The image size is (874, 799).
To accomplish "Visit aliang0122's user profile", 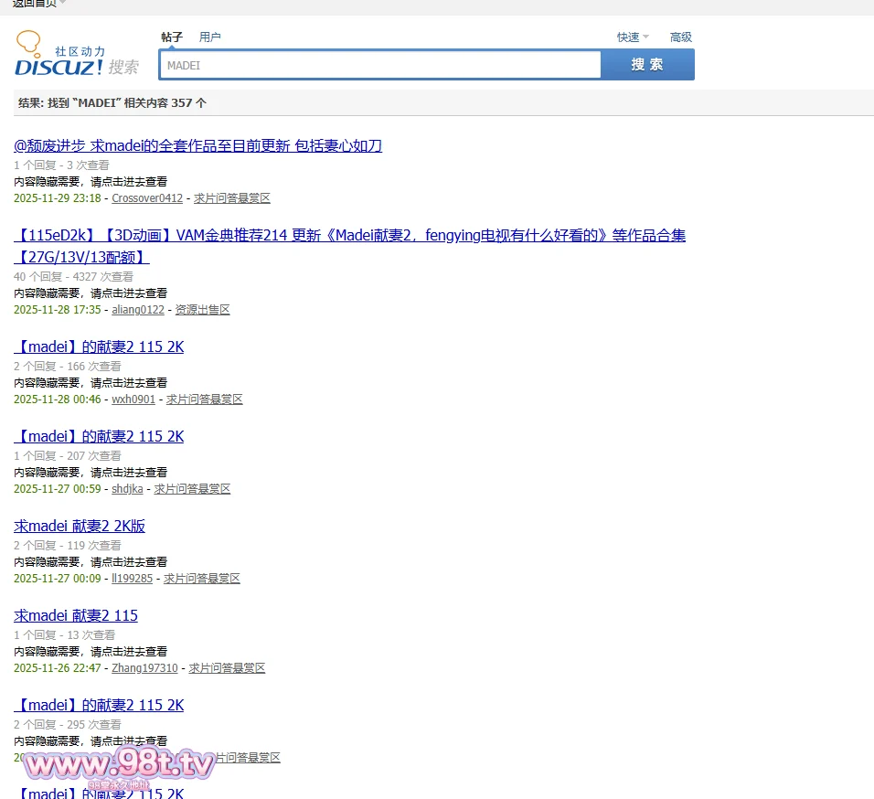I will (138, 310).
